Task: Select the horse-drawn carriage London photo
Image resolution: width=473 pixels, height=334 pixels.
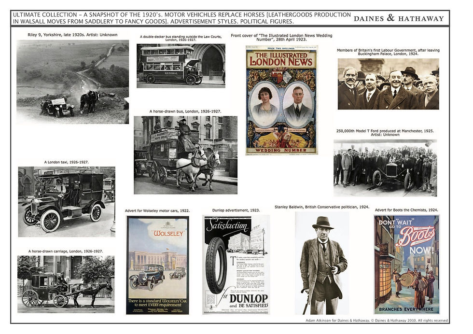Action: [66, 284]
